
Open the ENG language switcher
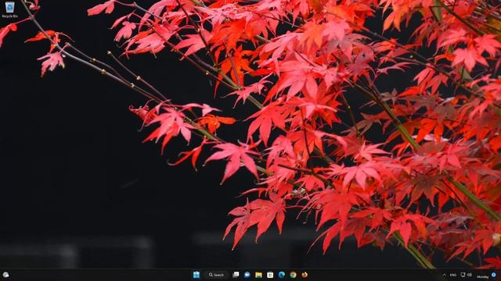tap(453, 275)
